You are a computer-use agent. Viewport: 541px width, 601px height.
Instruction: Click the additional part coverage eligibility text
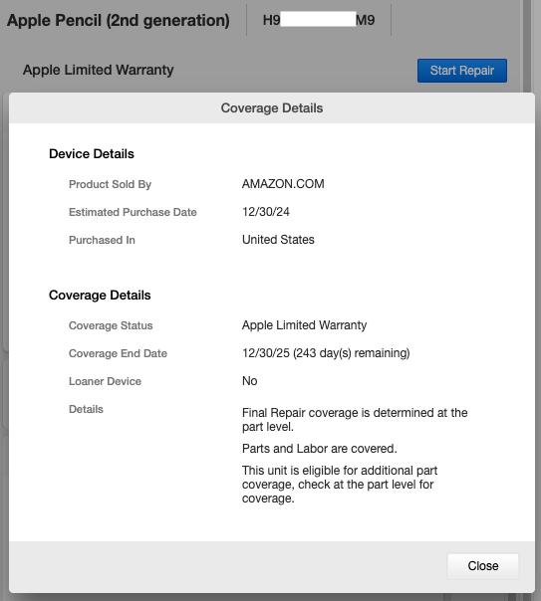tap(340, 485)
